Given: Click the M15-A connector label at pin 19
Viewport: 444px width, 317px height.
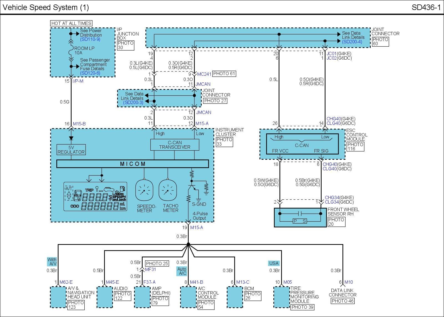Looking at the screenshot, I should (x=196, y=228).
